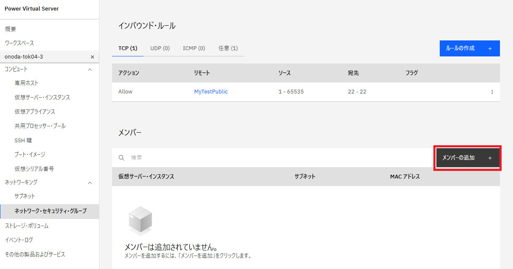Collapse the コンピュート section chevron
513x269 pixels.
(x=90, y=69)
